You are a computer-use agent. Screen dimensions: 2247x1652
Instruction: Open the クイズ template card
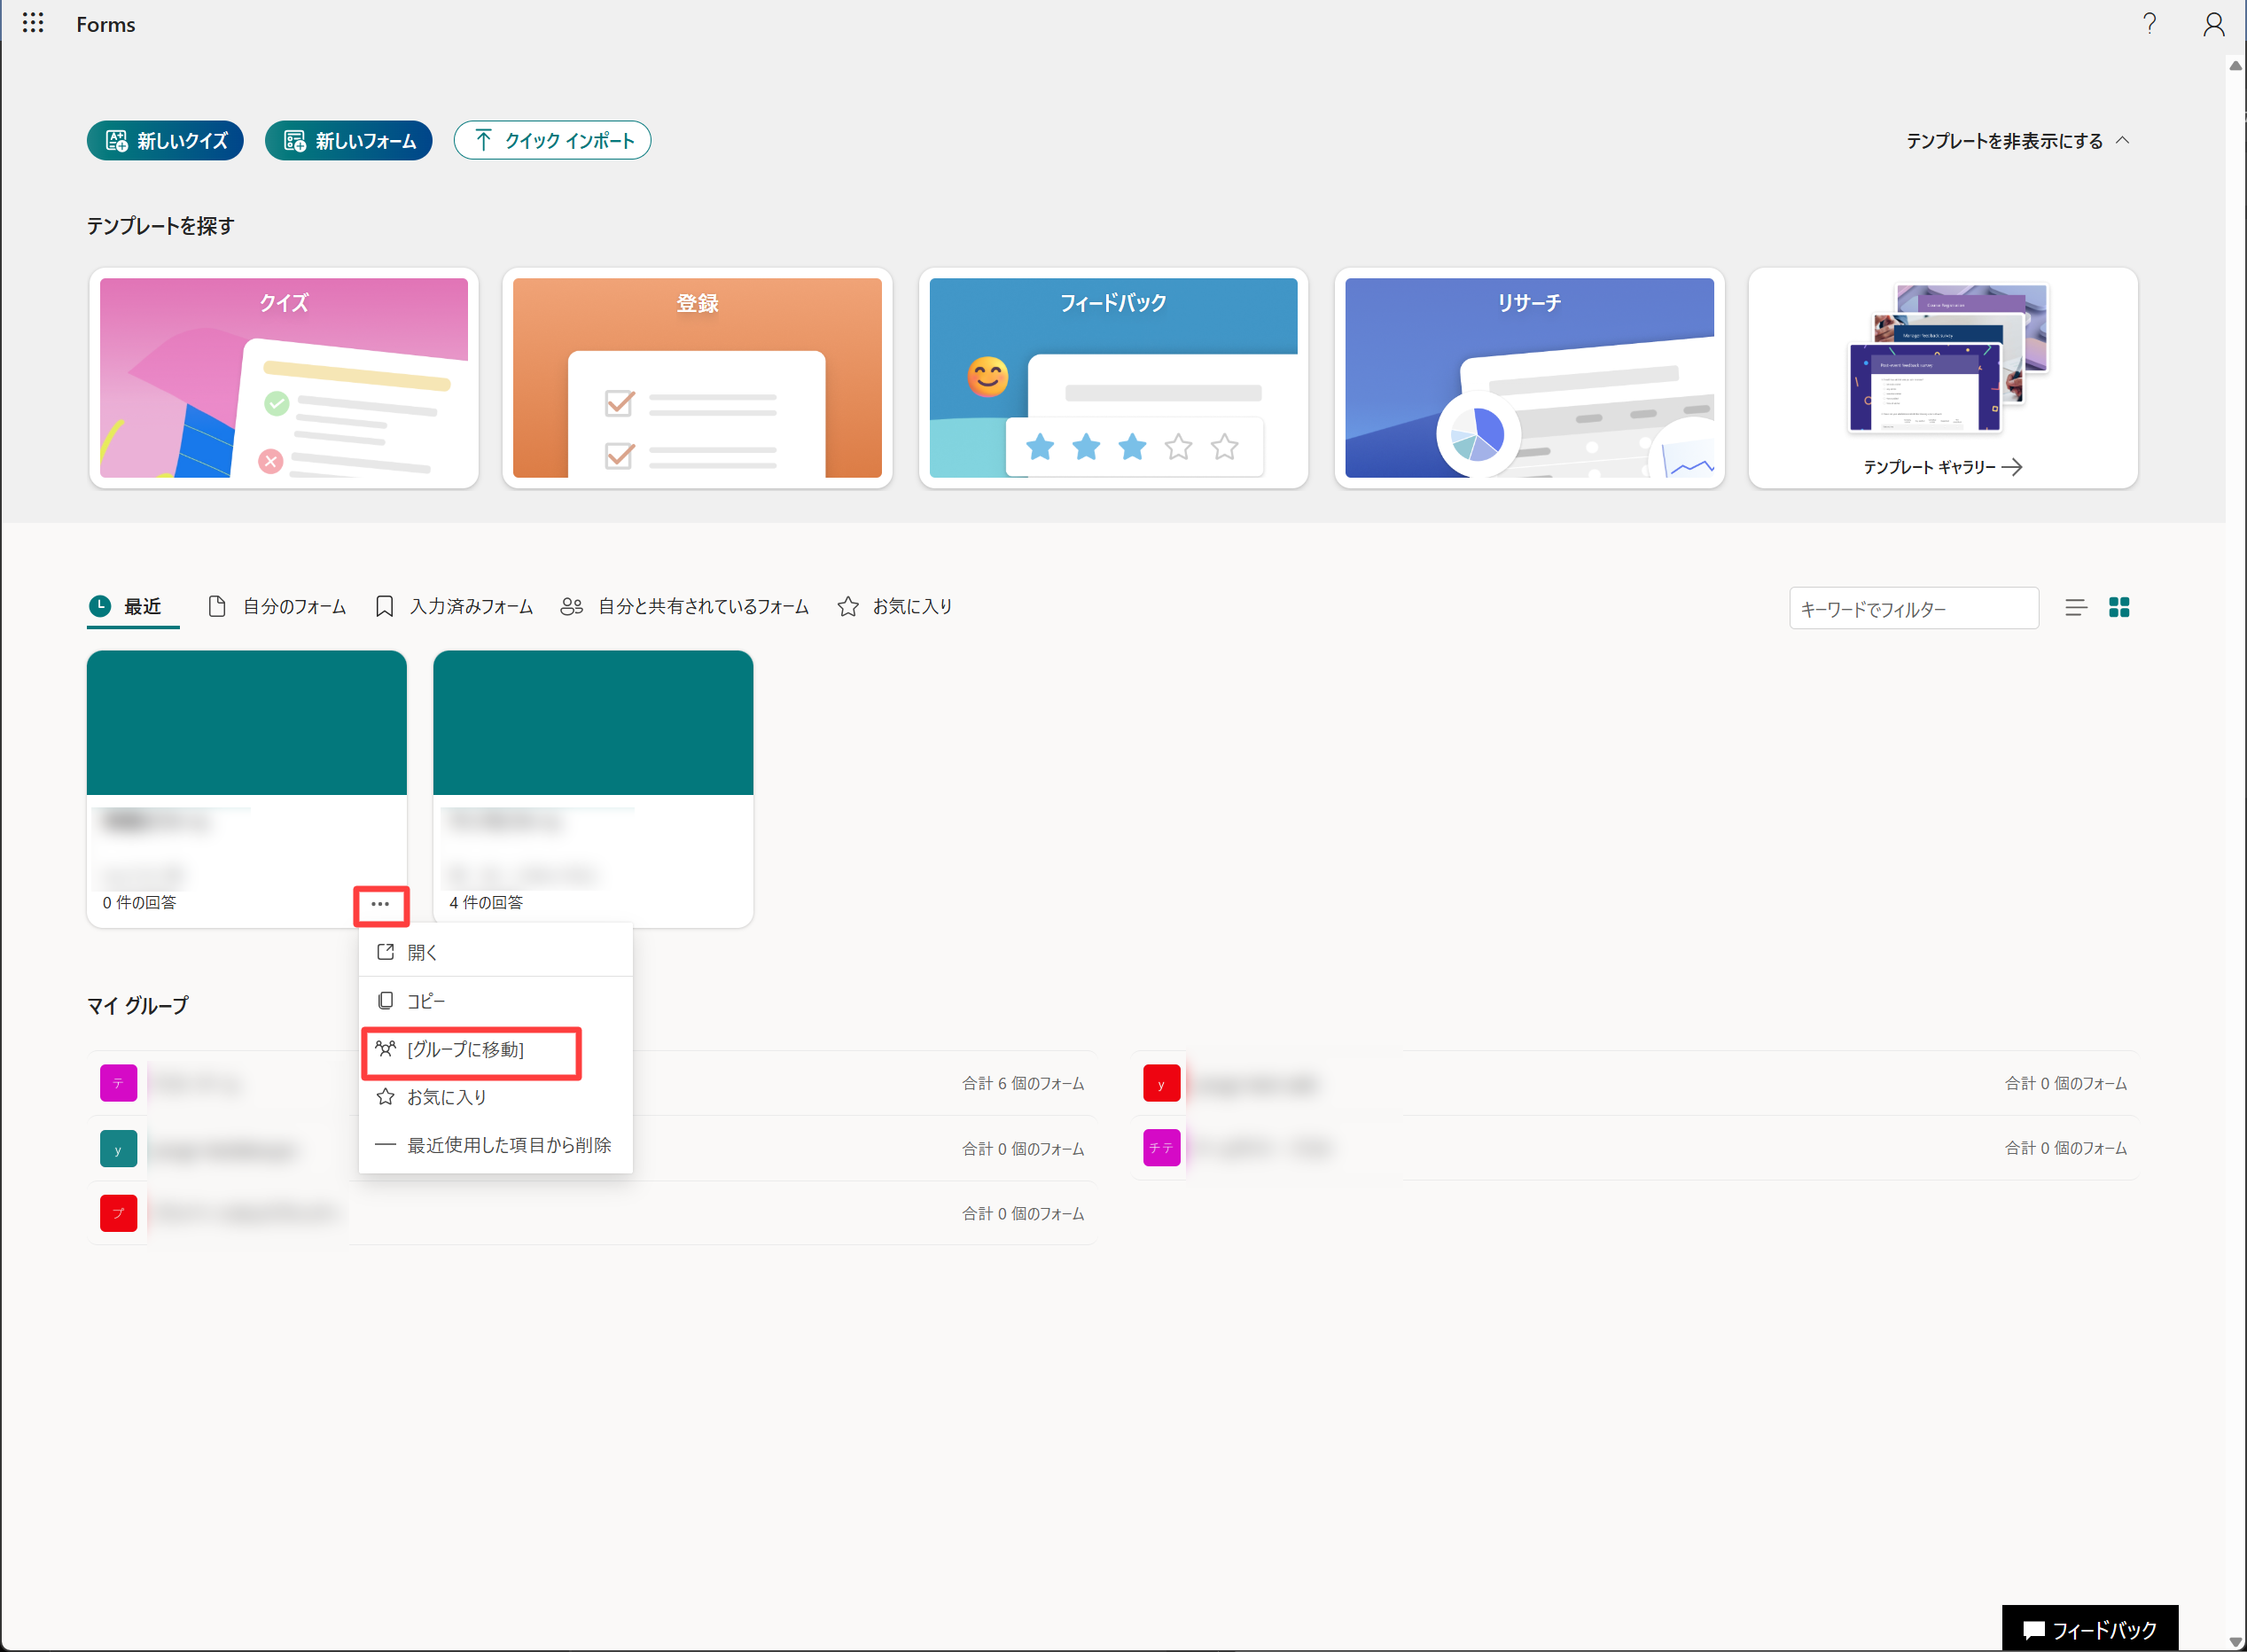coord(284,378)
